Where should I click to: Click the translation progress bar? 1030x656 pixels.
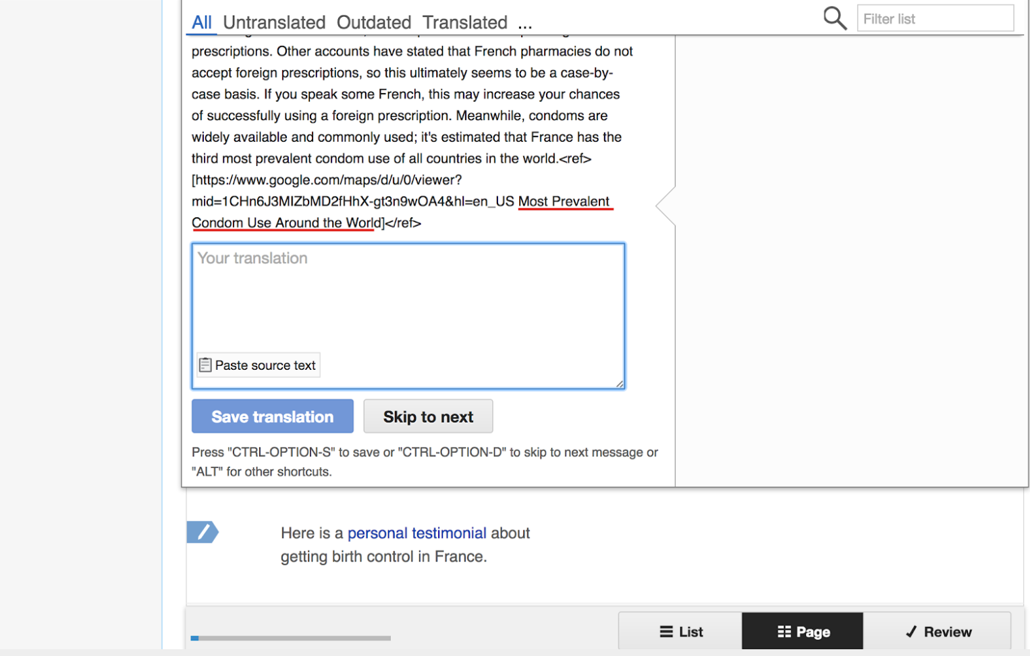pyautogui.click(x=290, y=638)
